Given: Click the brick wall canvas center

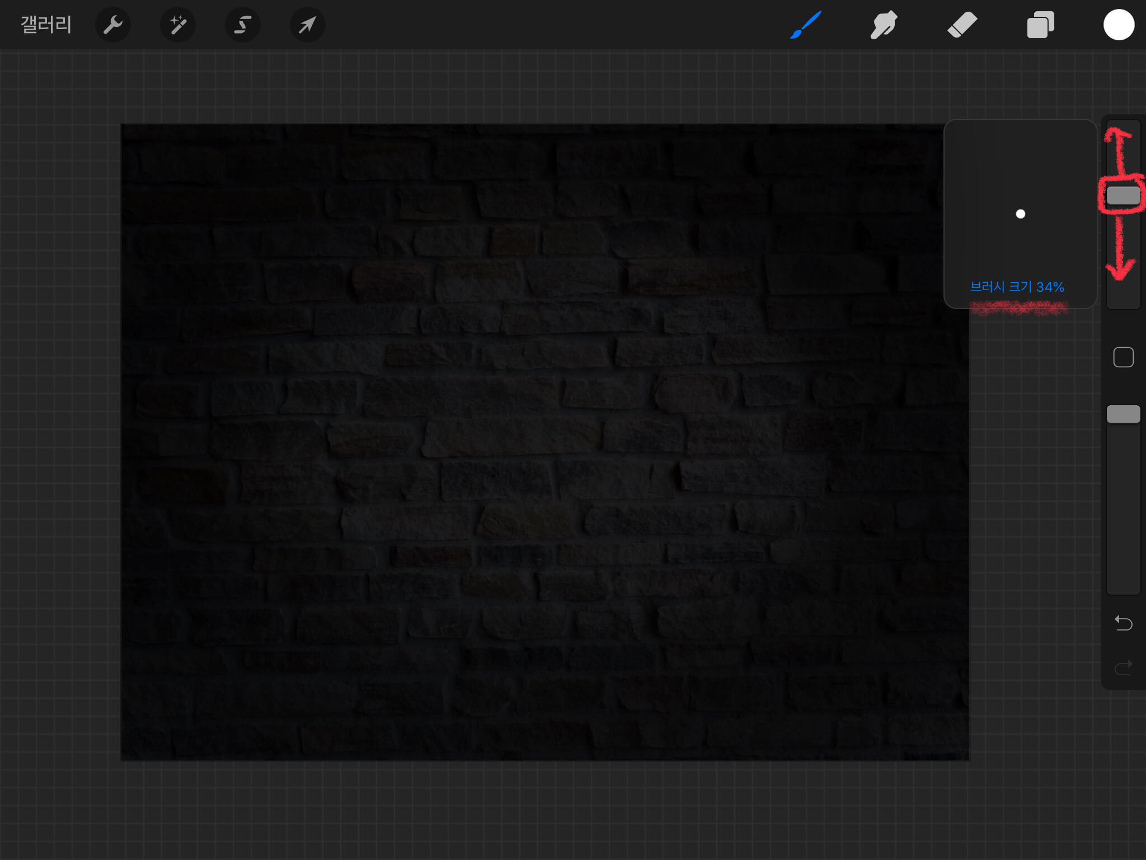Looking at the screenshot, I should pyautogui.click(x=545, y=442).
